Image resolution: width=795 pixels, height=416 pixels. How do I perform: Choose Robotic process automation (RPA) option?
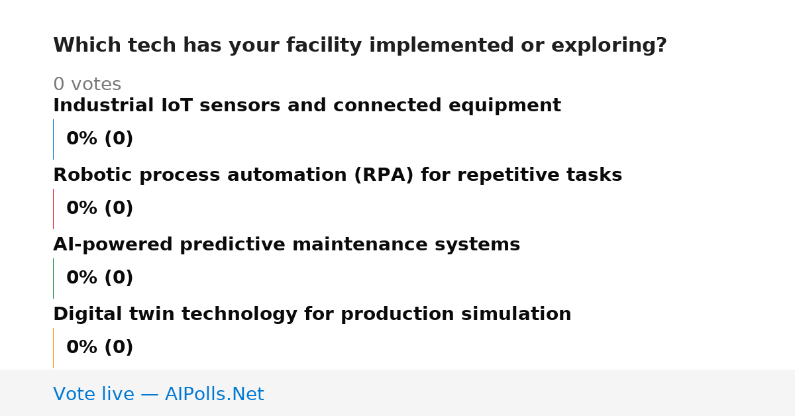coord(337,176)
